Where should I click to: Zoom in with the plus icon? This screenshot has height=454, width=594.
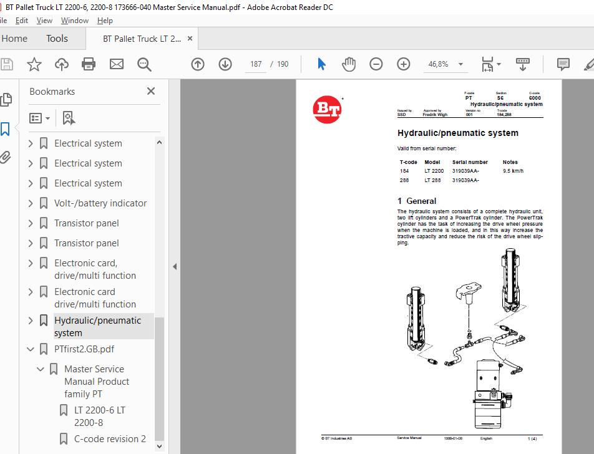[404, 64]
